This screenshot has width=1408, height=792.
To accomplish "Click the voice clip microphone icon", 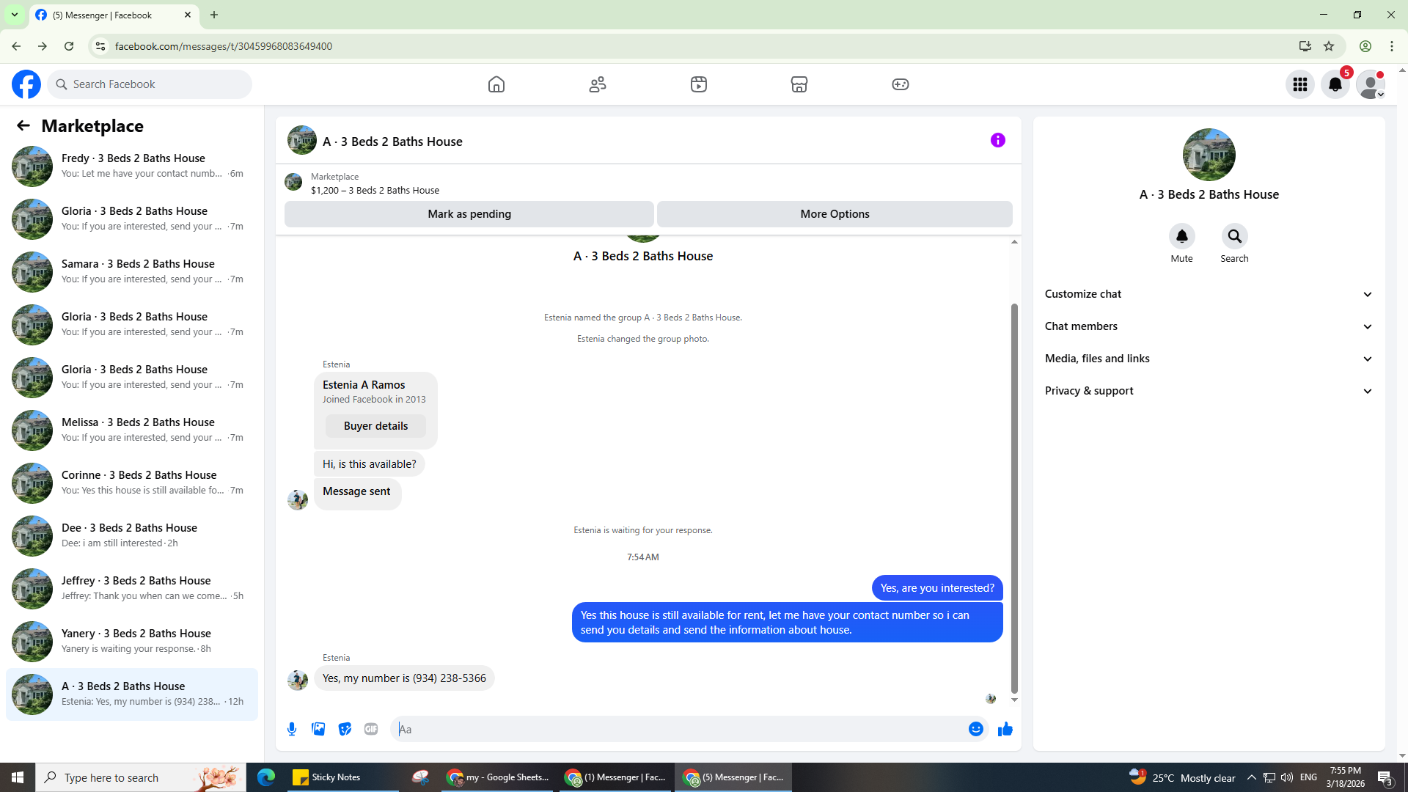I will click(x=292, y=729).
